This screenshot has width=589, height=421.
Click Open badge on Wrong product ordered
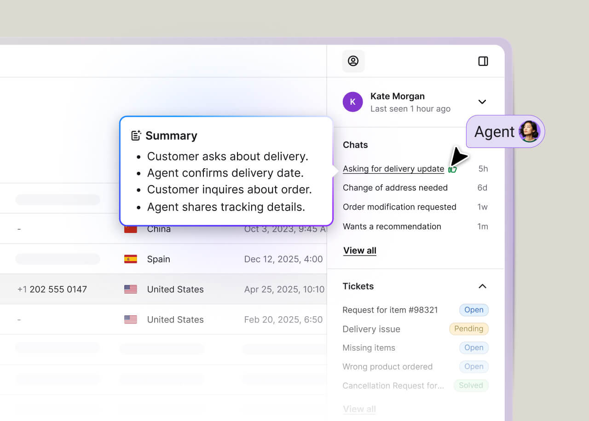click(474, 366)
